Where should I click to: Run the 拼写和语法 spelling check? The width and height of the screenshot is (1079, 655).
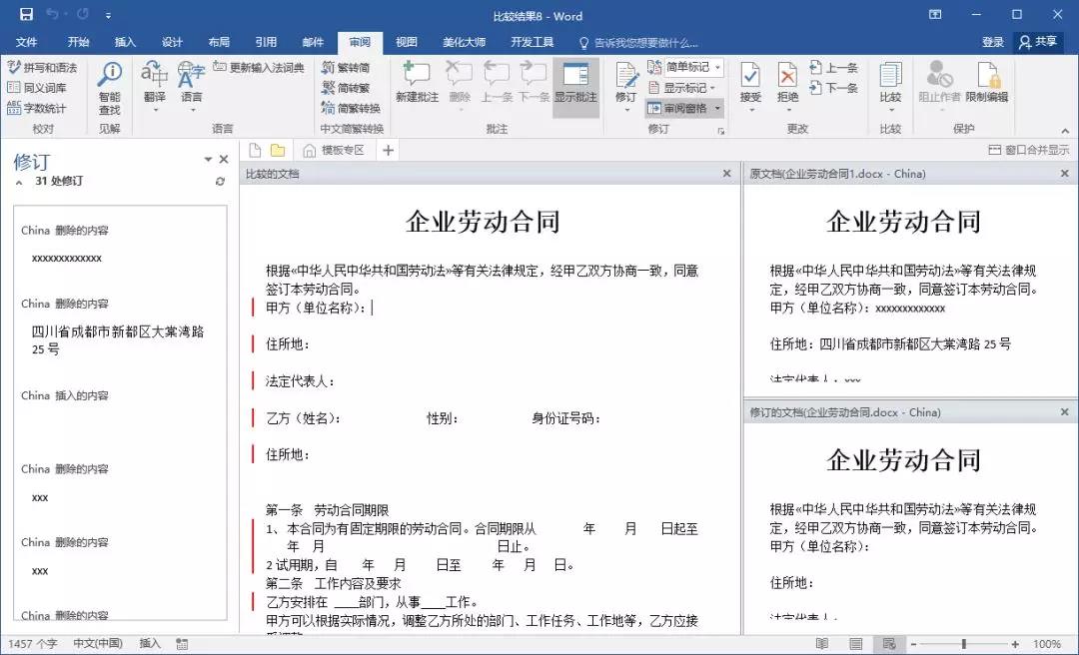(41, 67)
